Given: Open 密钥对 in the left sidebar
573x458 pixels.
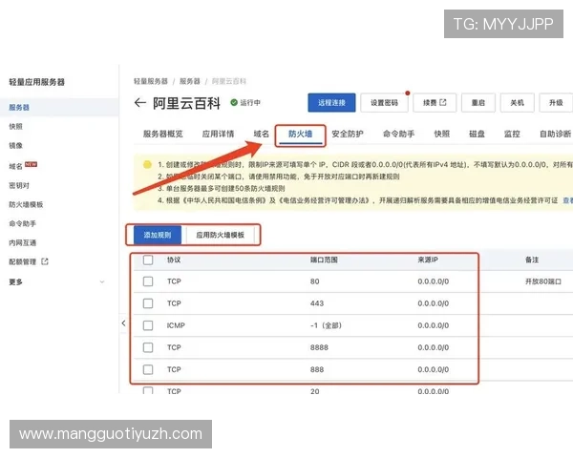Looking at the screenshot, I should [x=19, y=185].
